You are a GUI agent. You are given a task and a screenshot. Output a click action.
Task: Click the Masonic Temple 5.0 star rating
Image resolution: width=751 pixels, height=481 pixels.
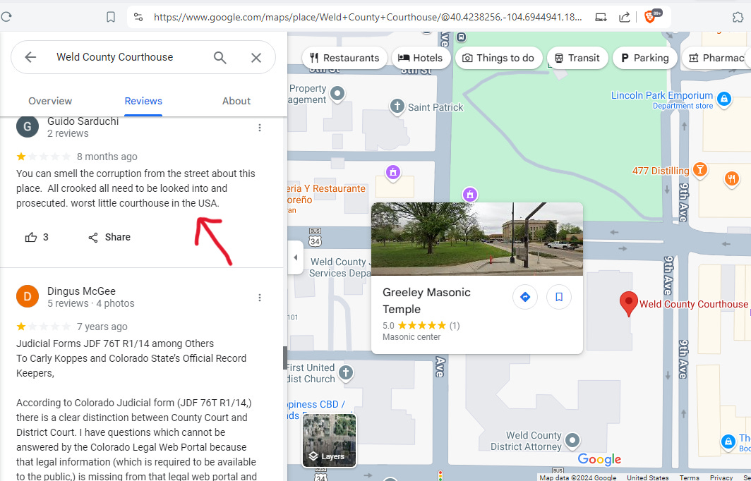coord(421,325)
